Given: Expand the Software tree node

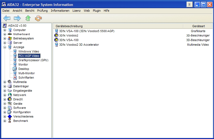Looking at the screenshot, I should click(5, 108).
